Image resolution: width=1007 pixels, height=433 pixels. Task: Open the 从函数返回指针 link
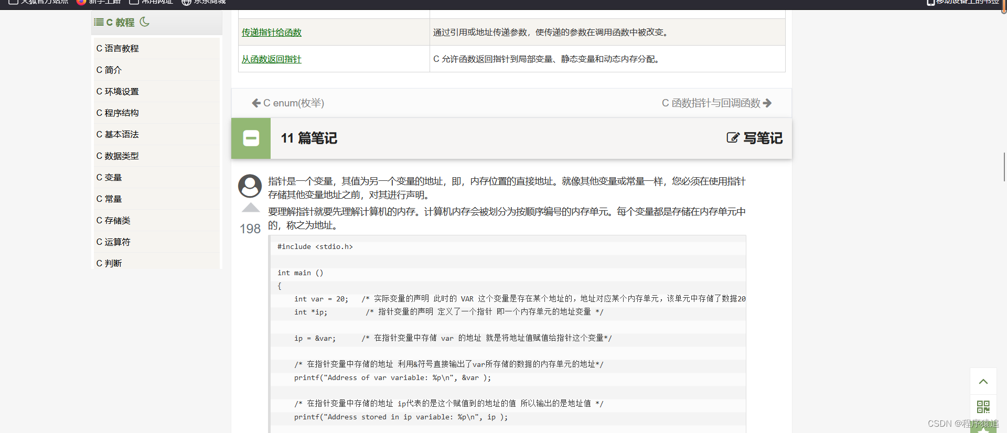pos(272,59)
